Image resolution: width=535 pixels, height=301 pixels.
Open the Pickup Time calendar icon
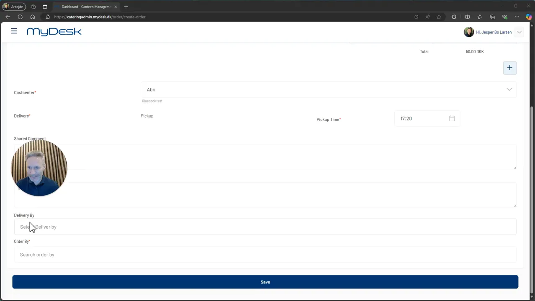point(452,119)
